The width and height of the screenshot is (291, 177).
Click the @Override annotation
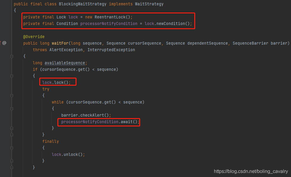pos(34,37)
